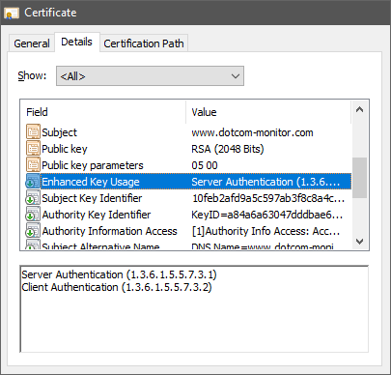391x375 pixels.
Task: Click the Value column header
Action: pyautogui.click(x=268, y=112)
